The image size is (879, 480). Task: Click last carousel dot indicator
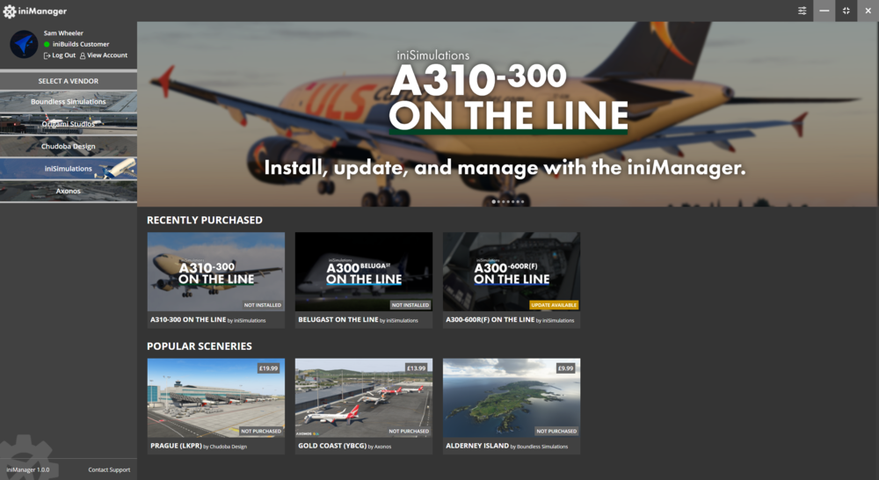click(x=522, y=201)
